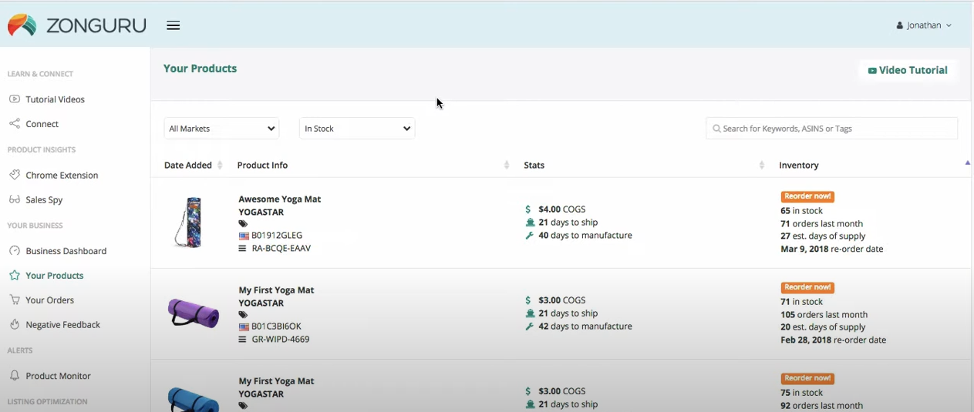This screenshot has width=974, height=412.
Task: Click the 105 orders last month text
Action: pos(824,315)
